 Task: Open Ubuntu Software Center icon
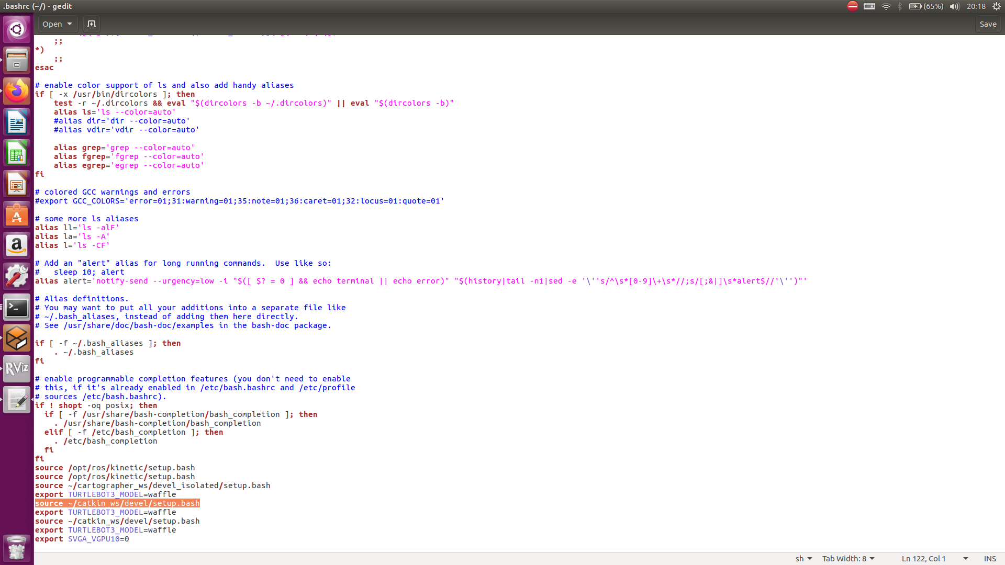(17, 215)
